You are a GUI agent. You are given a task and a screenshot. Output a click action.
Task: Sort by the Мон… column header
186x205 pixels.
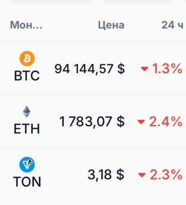[x=26, y=25]
